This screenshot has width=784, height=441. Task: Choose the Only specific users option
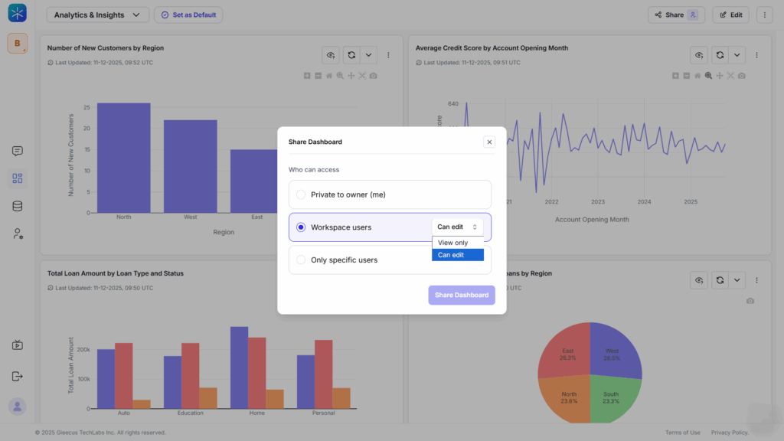tap(301, 260)
